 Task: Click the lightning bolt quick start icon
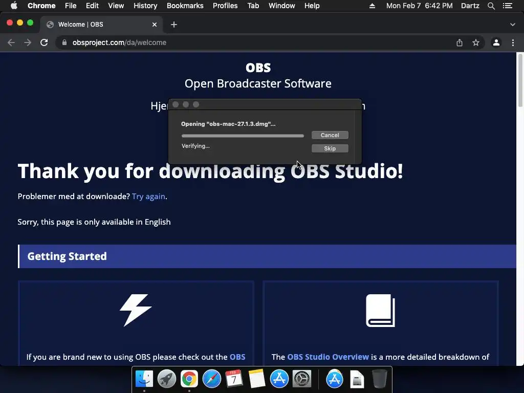tap(136, 310)
